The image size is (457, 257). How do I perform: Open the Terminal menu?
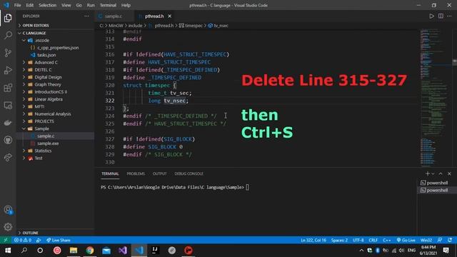point(108,5)
